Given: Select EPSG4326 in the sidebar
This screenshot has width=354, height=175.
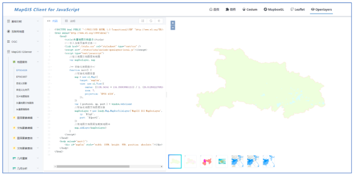Looking at the screenshot, I should [22, 70].
